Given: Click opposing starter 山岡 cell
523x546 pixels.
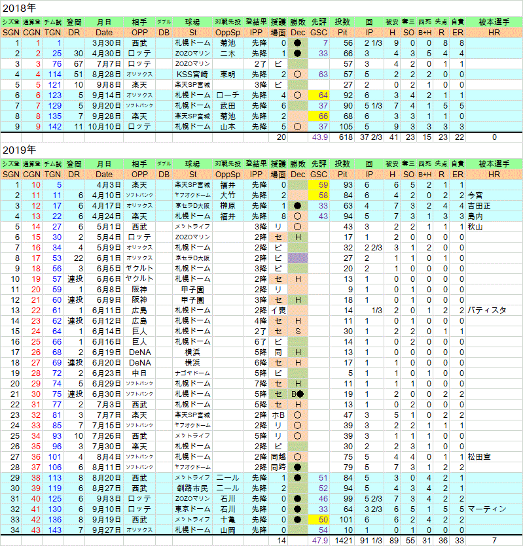Looking at the screenshot, I should [x=228, y=530].
